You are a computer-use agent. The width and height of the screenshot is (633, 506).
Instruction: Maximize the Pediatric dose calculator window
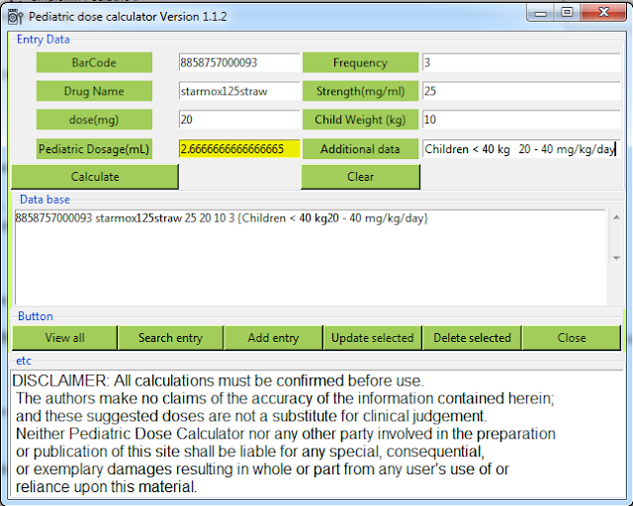point(567,13)
